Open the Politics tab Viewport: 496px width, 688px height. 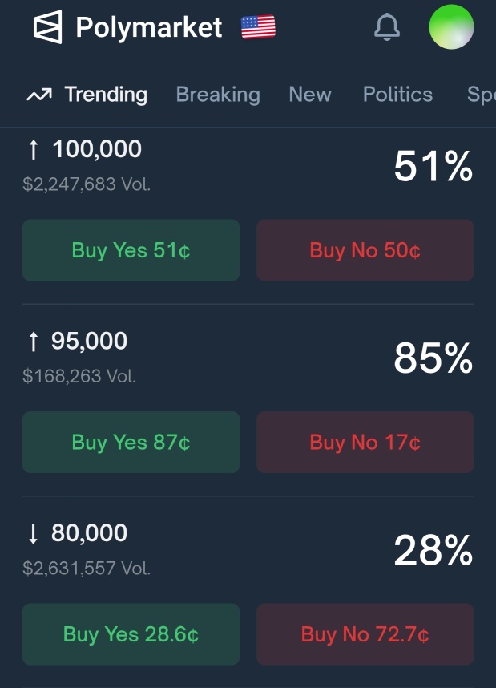[397, 95]
